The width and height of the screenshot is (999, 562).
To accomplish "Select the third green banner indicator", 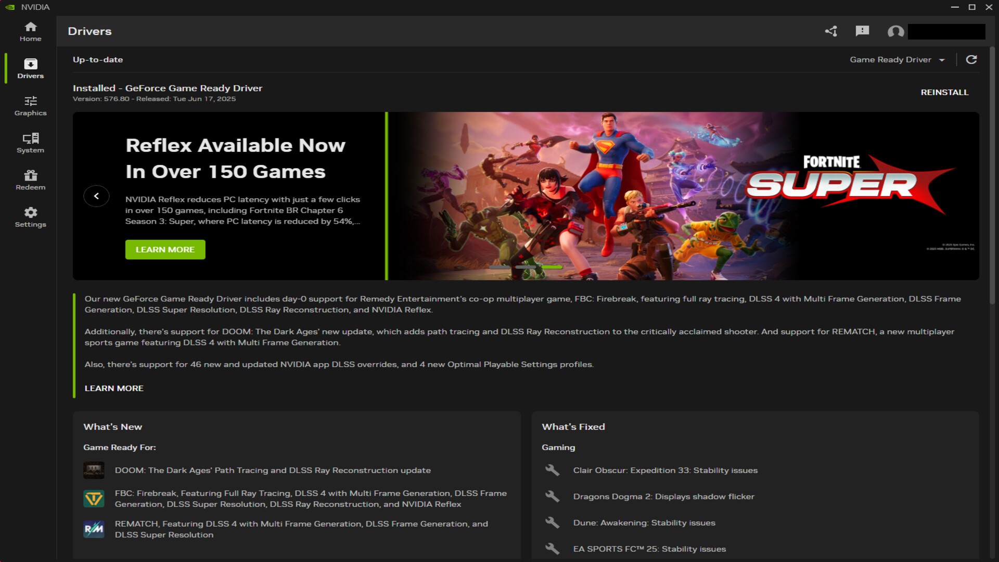I will 552,267.
